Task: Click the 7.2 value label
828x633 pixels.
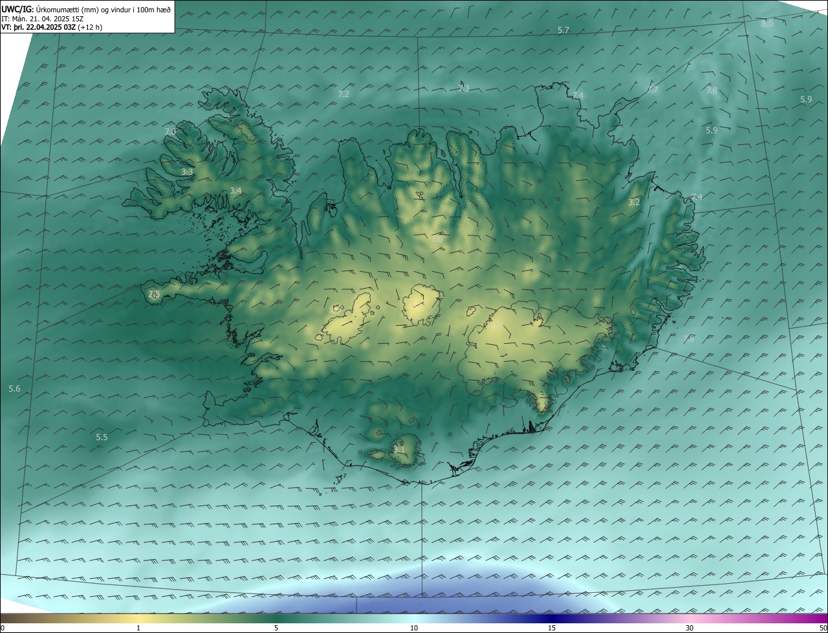Action: (343, 94)
